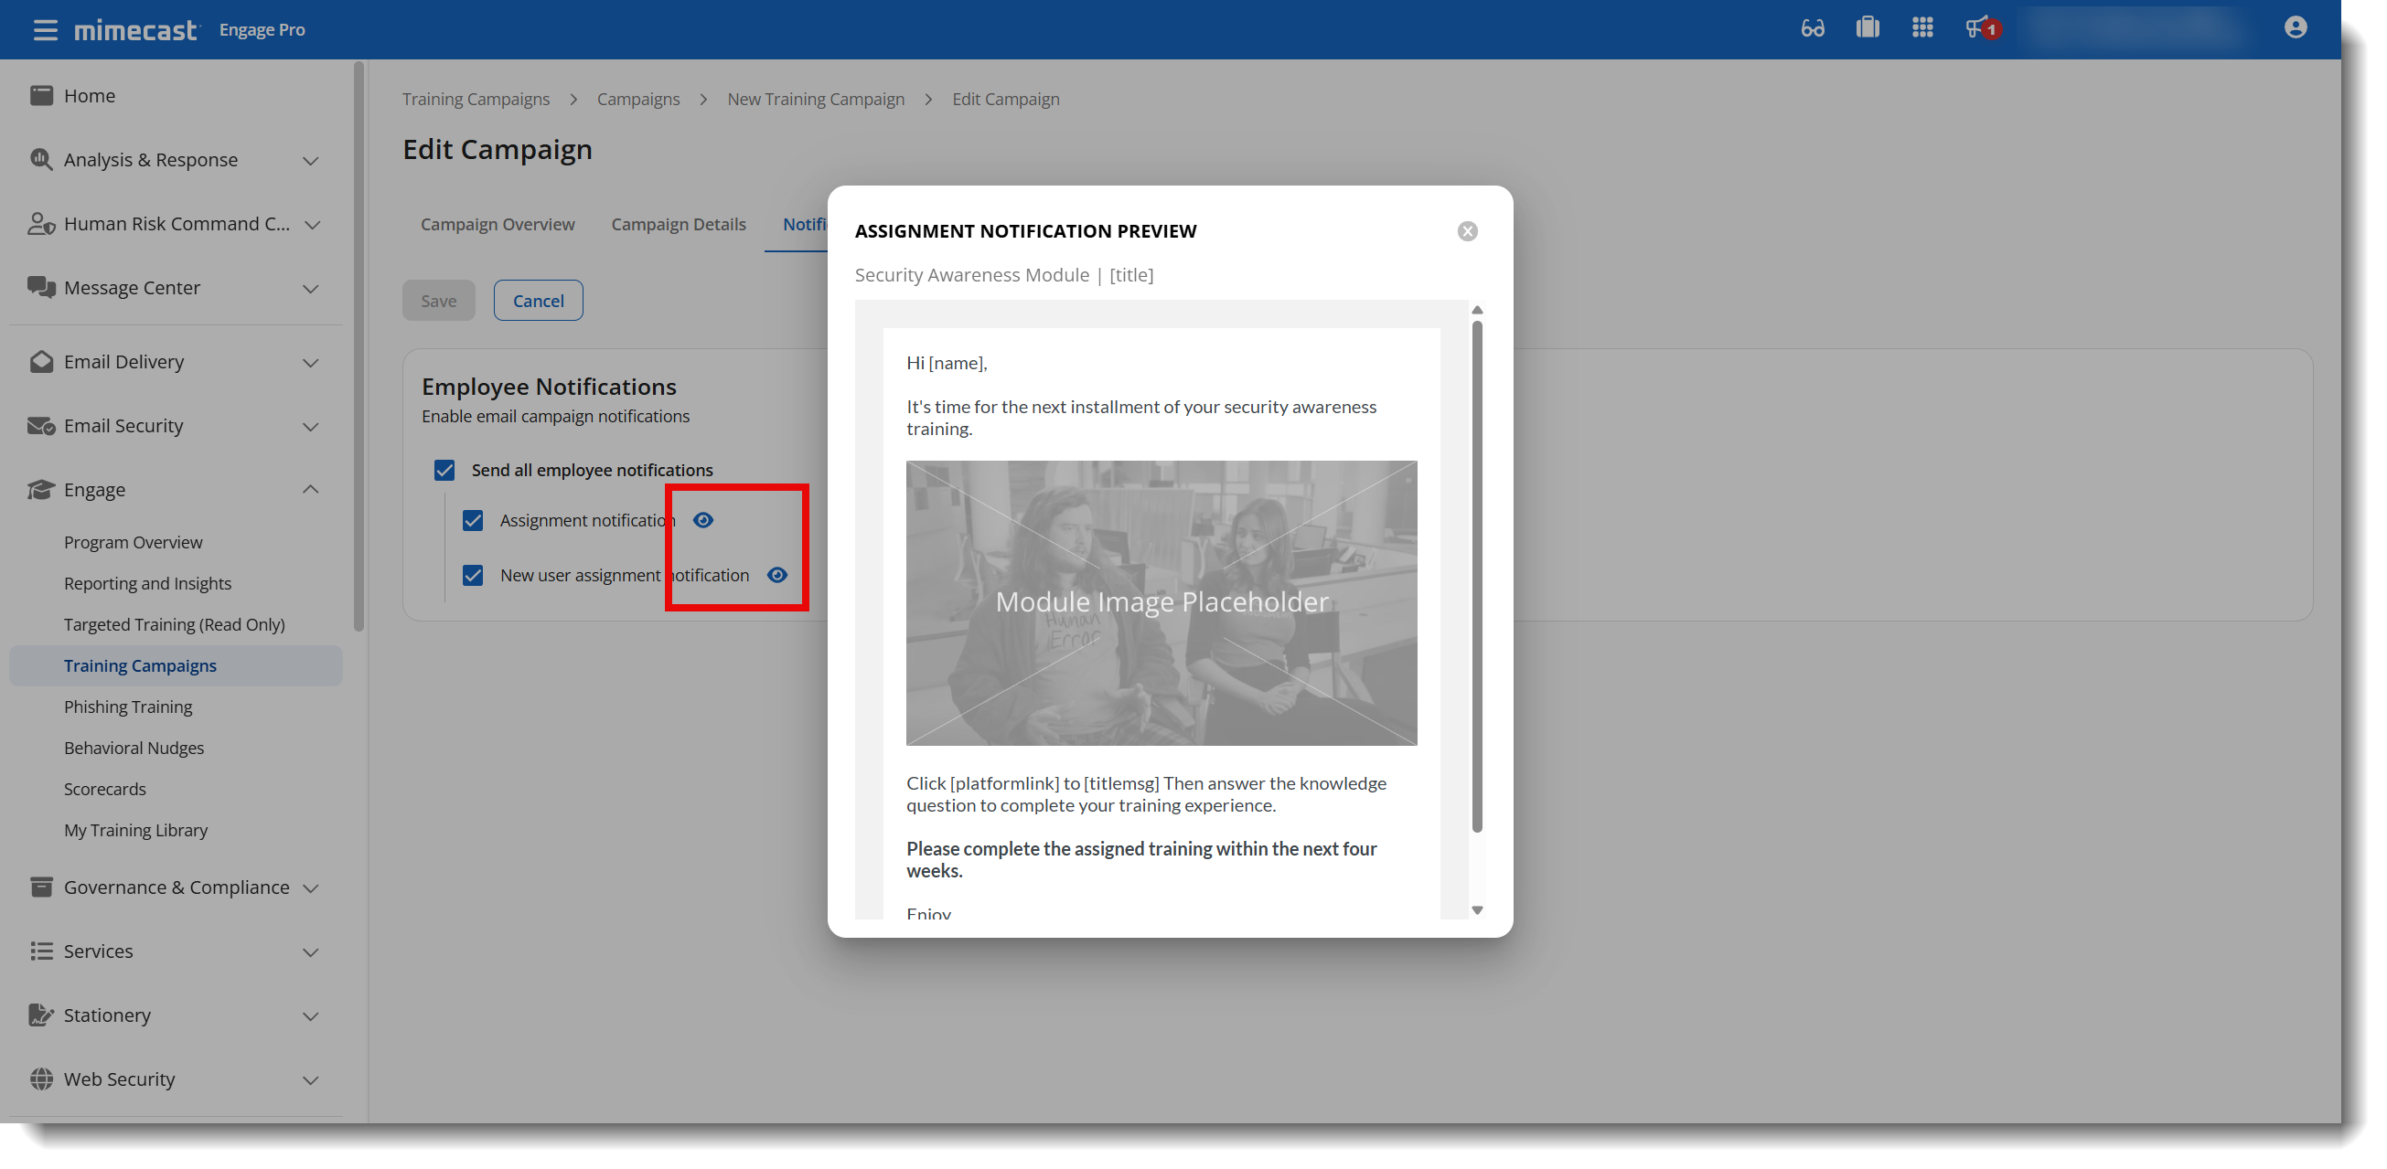Open Targeted Training (Read Only)
This screenshot has width=2387, height=1169.
click(174, 623)
